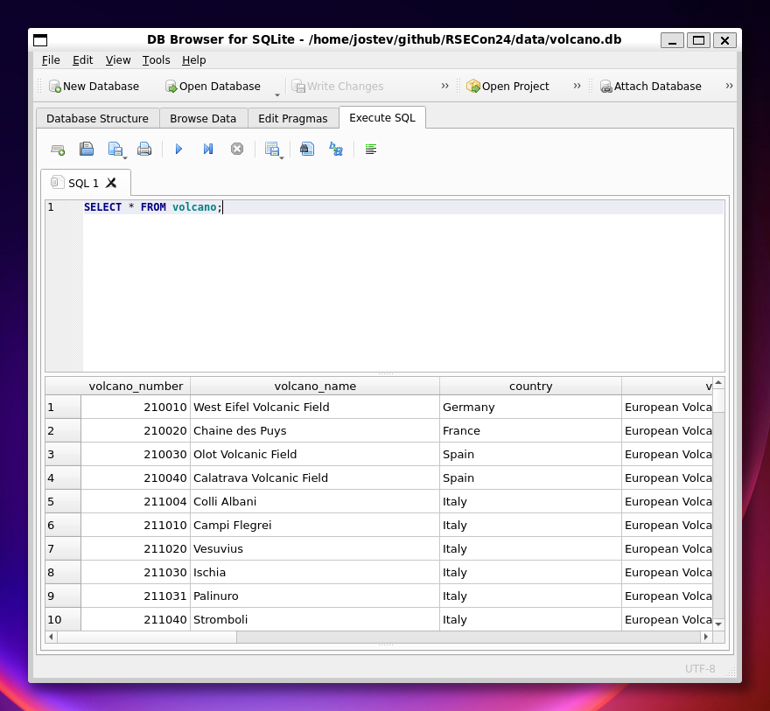Click the Attach Database button
Screen dimensions: 770x711
coord(650,87)
